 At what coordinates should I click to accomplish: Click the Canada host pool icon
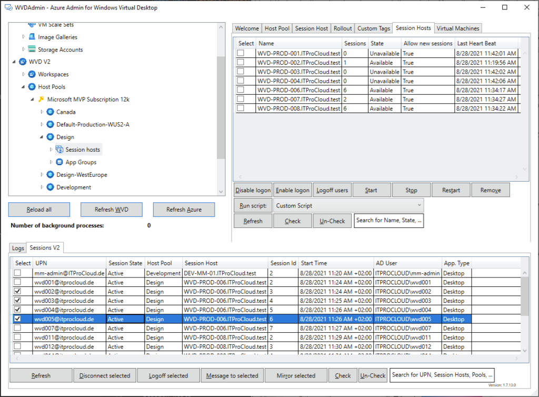(51, 112)
